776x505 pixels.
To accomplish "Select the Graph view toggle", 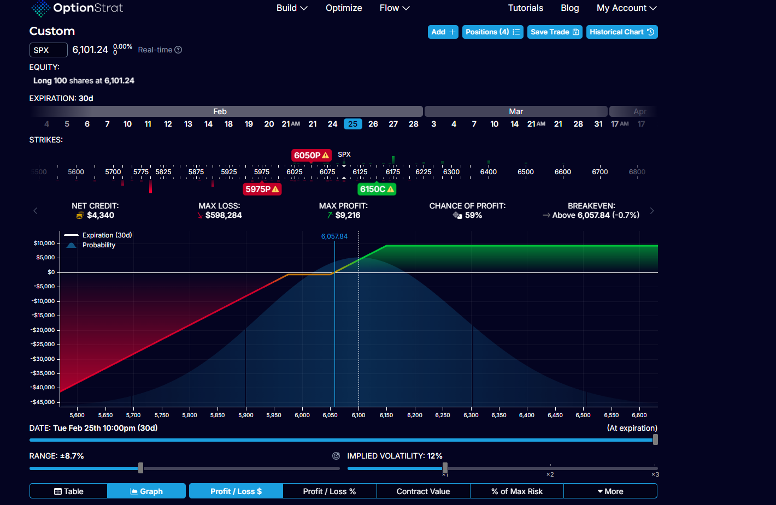I will pos(146,491).
